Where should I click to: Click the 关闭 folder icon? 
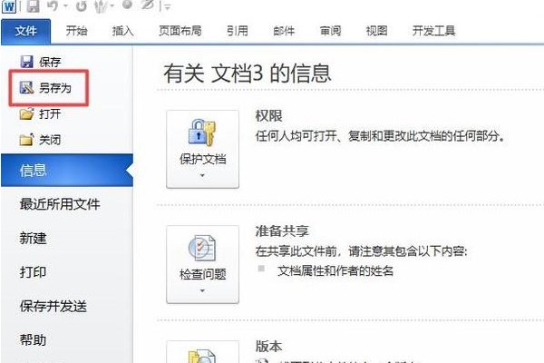tap(26, 139)
